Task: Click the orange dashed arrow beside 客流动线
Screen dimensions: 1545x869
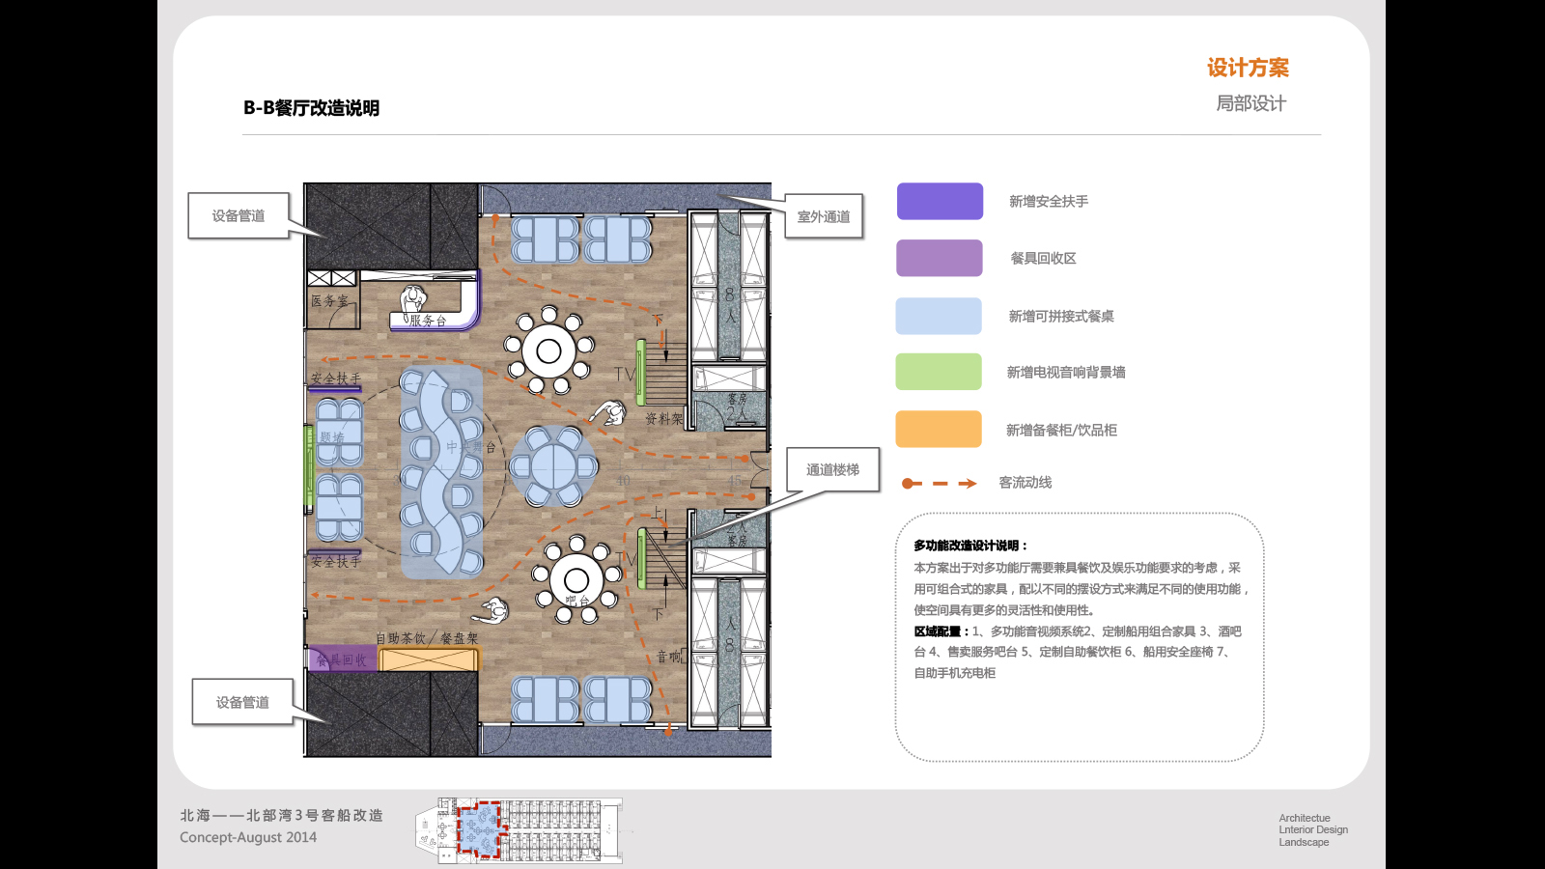Action: pos(939,483)
